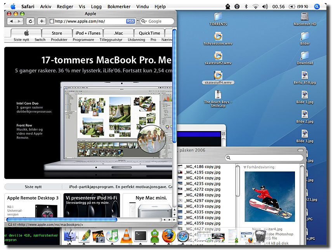Click Safari's vertical scrollbar thumb
This screenshot has width=333, height=252.
point(174,86)
